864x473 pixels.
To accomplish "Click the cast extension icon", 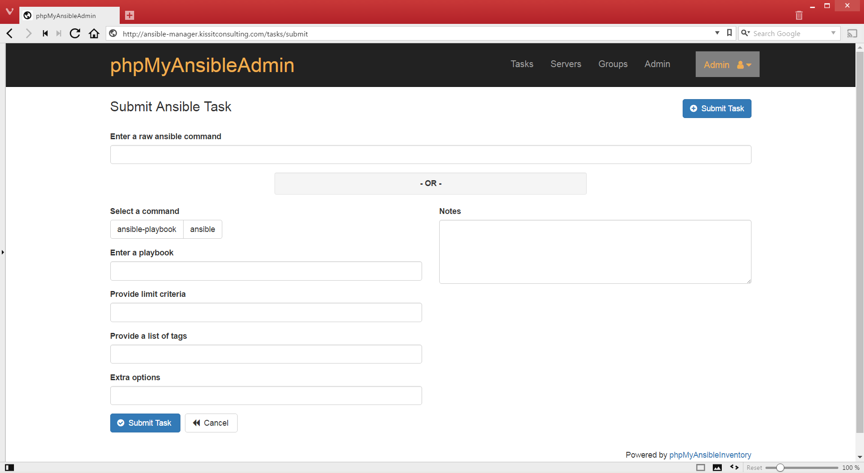I will coord(852,33).
